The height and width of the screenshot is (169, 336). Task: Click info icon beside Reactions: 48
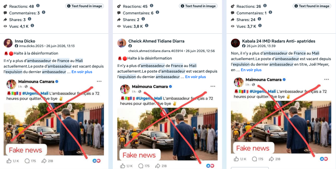point(38,6)
